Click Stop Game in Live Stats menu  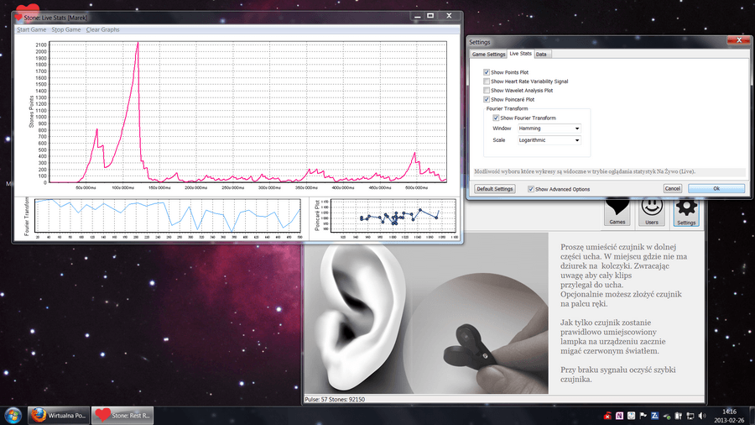click(66, 29)
